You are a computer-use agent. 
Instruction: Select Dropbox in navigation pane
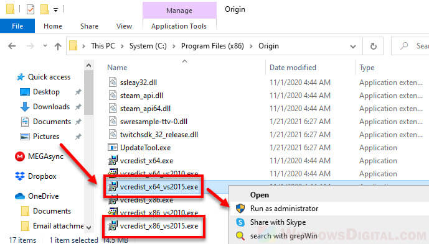click(42, 176)
